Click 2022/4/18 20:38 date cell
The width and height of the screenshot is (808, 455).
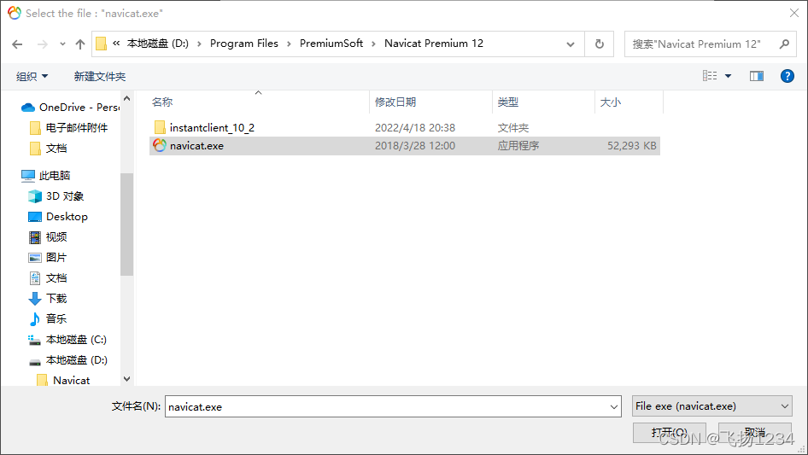[x=415, y=127]
